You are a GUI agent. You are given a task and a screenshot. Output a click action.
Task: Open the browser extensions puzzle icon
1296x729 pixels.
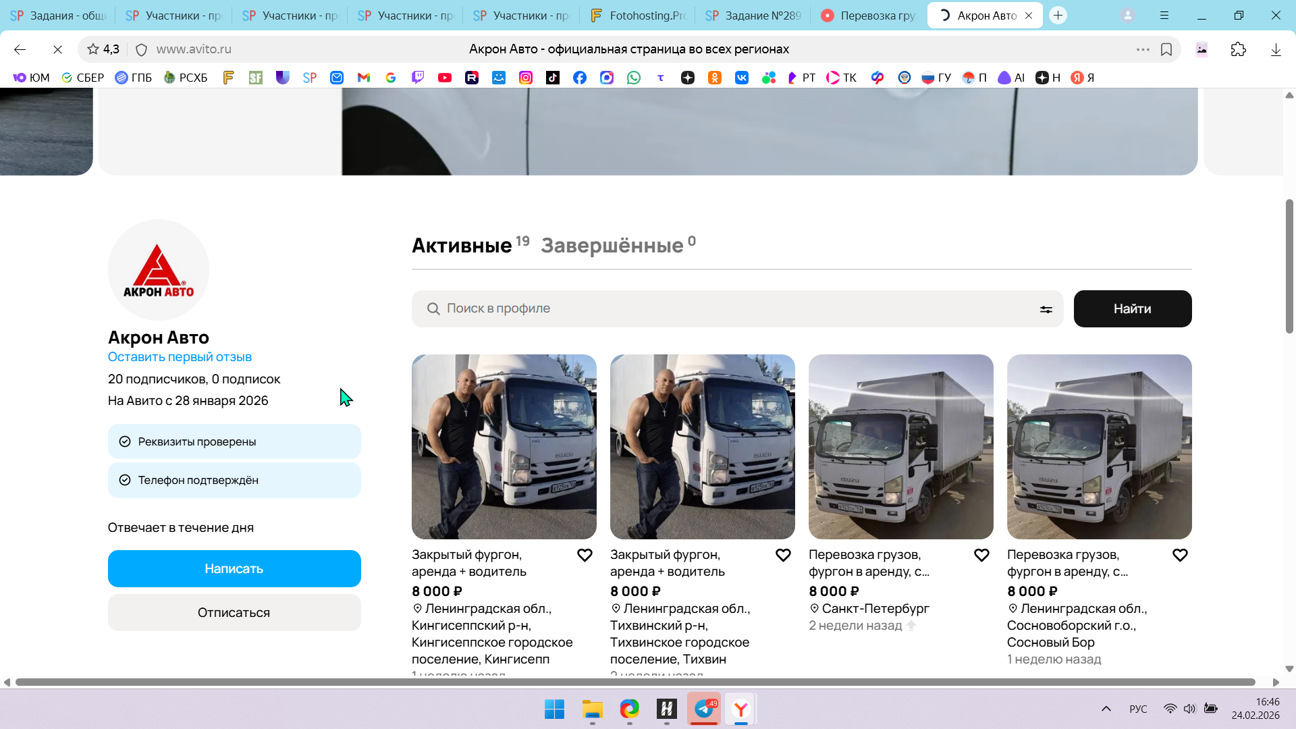(x=1238, y=49)
